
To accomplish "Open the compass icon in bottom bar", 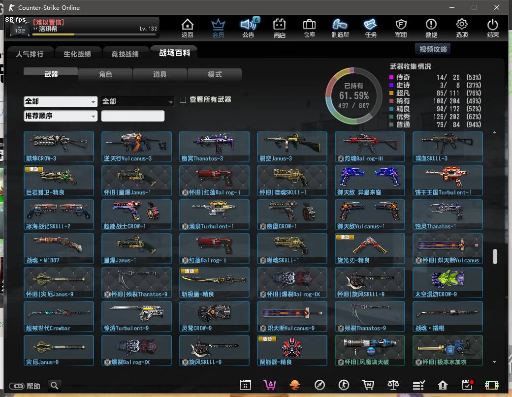I will point(320,385).
